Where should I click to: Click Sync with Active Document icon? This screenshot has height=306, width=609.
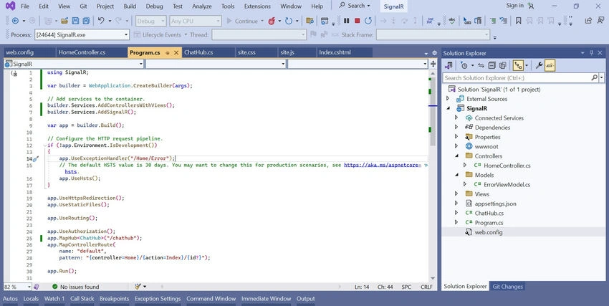click(481, 66)
